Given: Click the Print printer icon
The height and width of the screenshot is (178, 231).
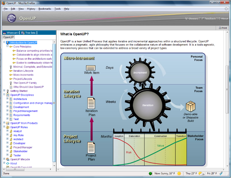Looking at the screenshot, I should tap(220, 28).
